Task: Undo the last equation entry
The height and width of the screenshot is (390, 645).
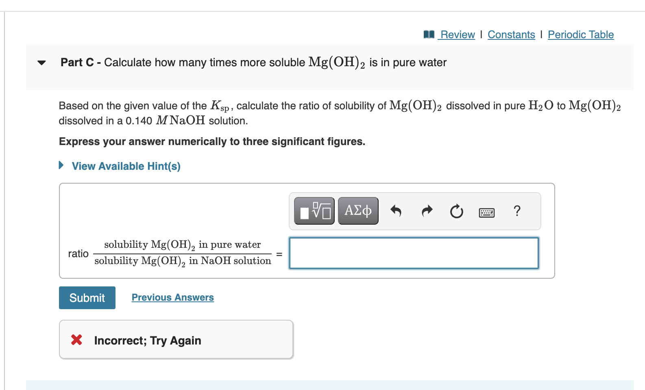Action: (x=396, y=211)
